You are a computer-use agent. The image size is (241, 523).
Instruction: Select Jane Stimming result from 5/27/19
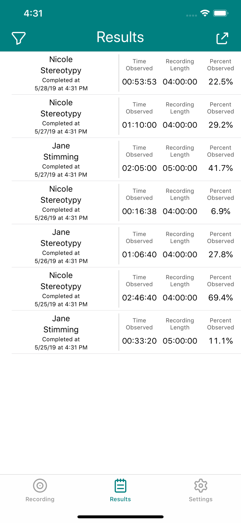pos(126,159)
